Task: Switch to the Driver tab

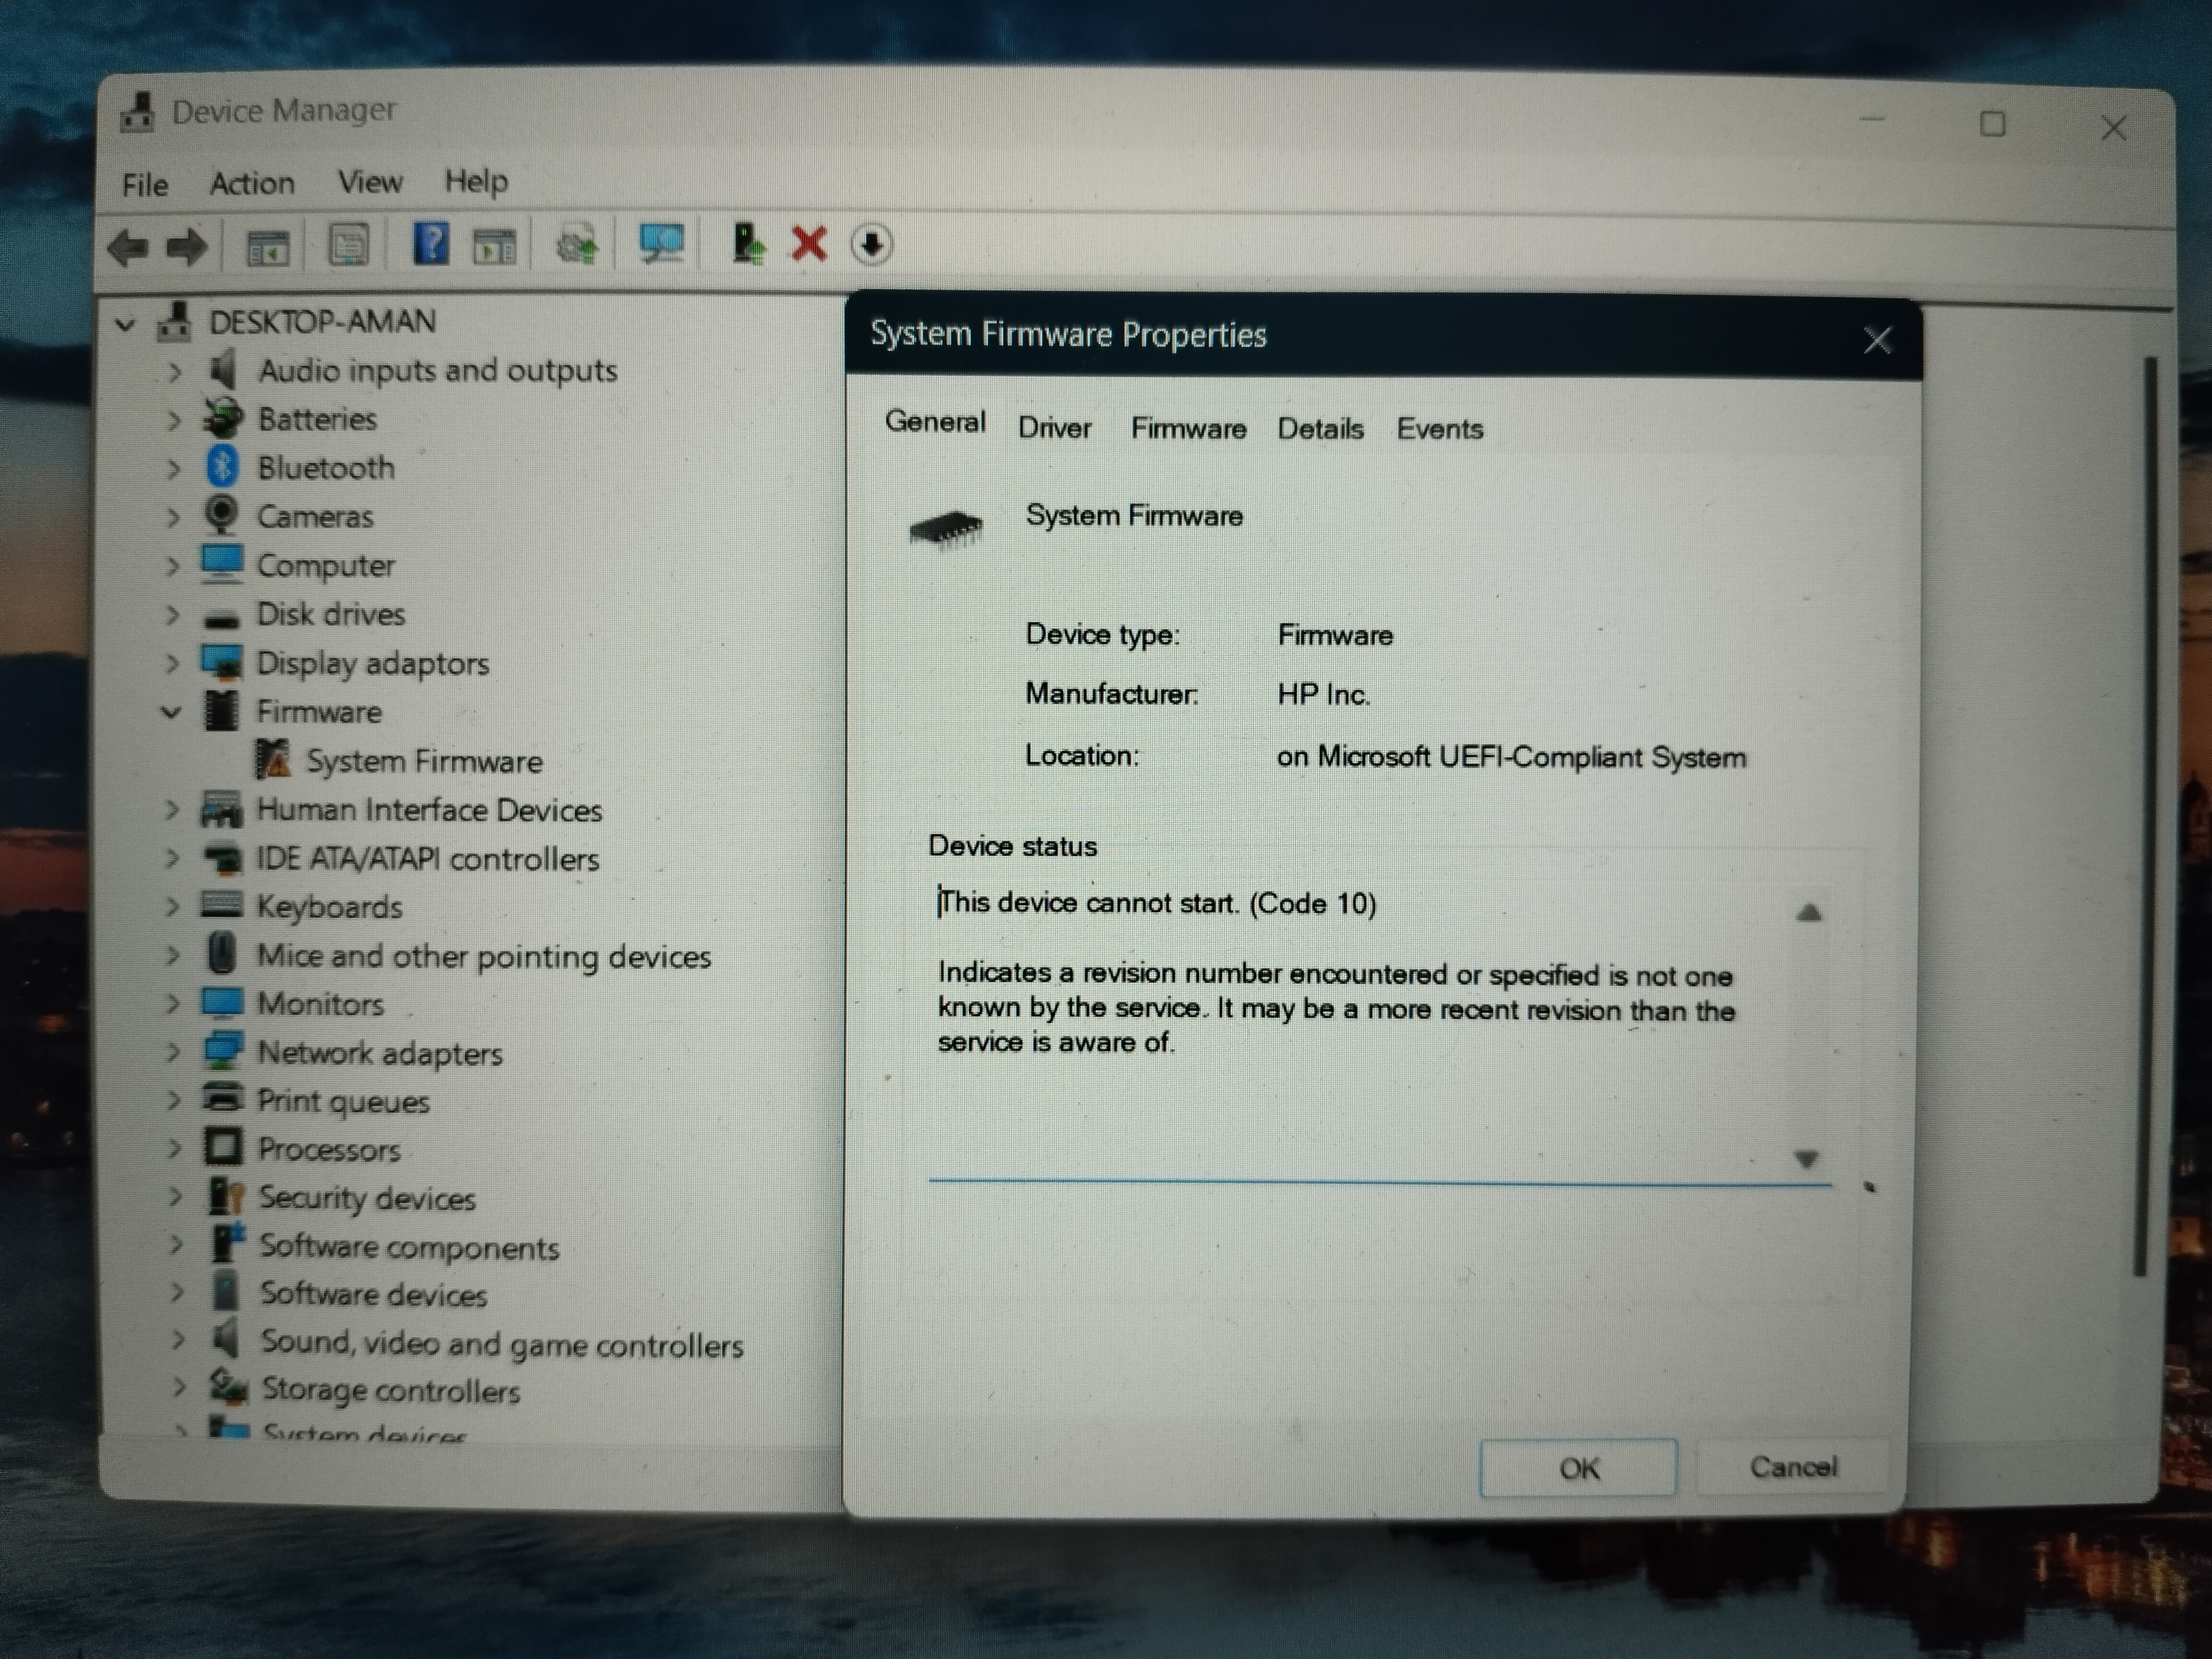Action: pos(1054,428)
